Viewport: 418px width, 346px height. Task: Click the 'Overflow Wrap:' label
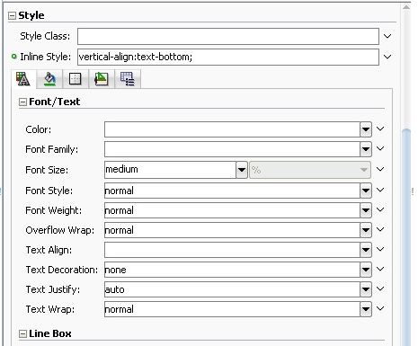(60, 230)
